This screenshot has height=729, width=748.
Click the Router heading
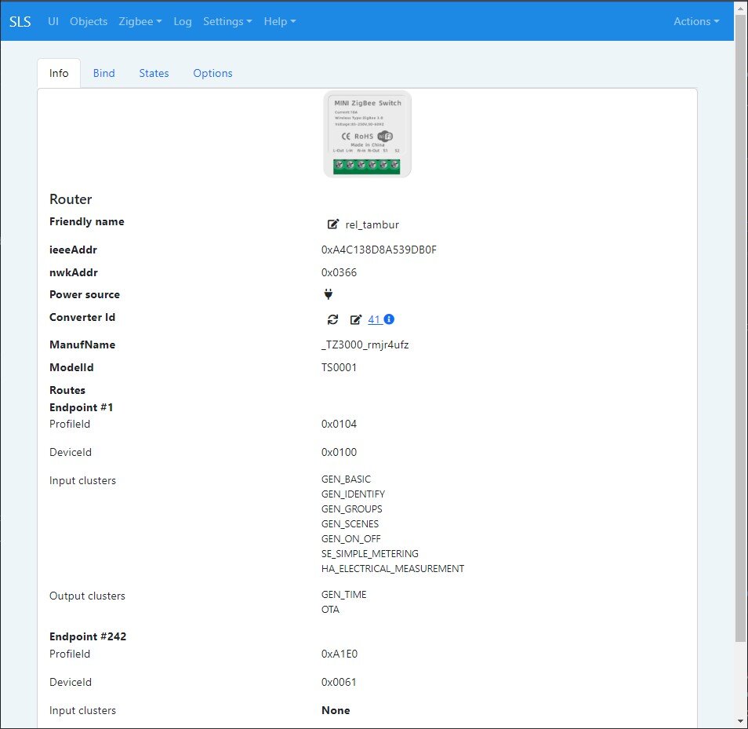(x=71, y=199)
